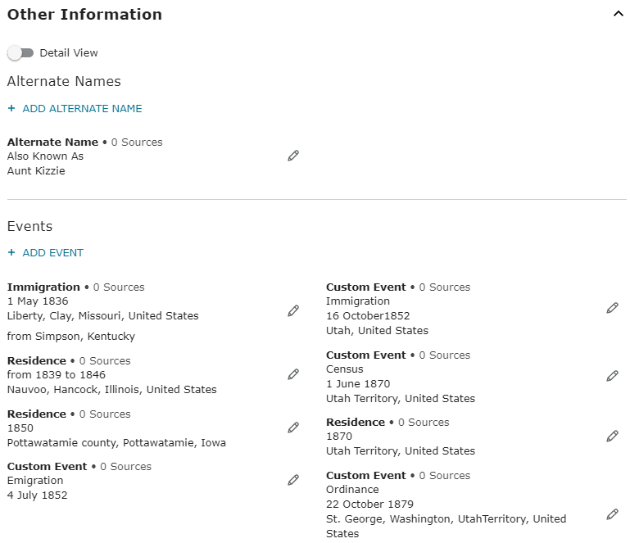Edit the 1850 Pottawatamie Residence event

(x=293, y=428)
